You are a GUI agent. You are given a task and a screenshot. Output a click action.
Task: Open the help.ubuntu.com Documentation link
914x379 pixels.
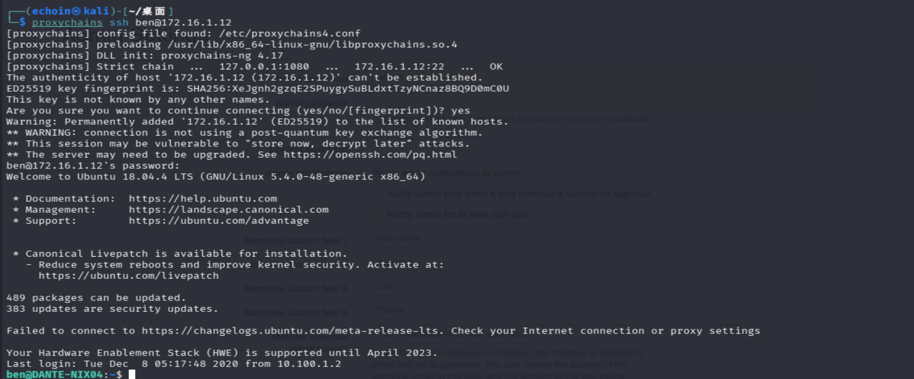coord(203,198)
